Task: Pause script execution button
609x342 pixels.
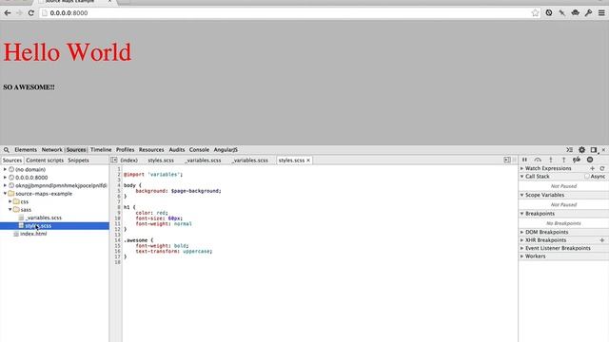Action: point(524,160)
